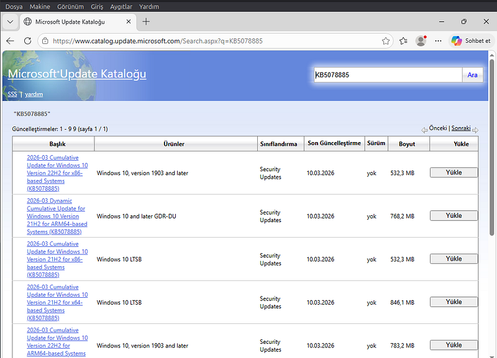Open the Dosya menu
The image size is (497, 358).
click(14, 7)
